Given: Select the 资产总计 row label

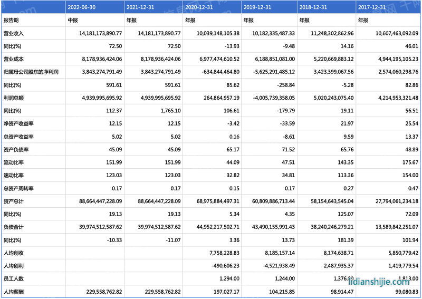Looking at the screenshot, I should click(x=14, y=201).
